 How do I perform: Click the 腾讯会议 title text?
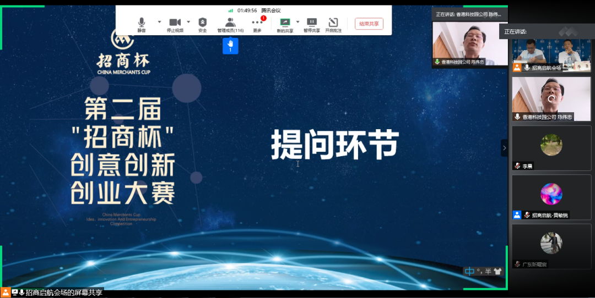(x=271, y=10)
